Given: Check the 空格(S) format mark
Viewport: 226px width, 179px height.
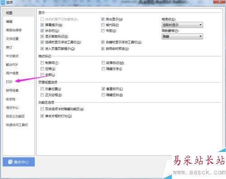Looking at the screenshot, I should pyautogui.click(x=42, y=69).
